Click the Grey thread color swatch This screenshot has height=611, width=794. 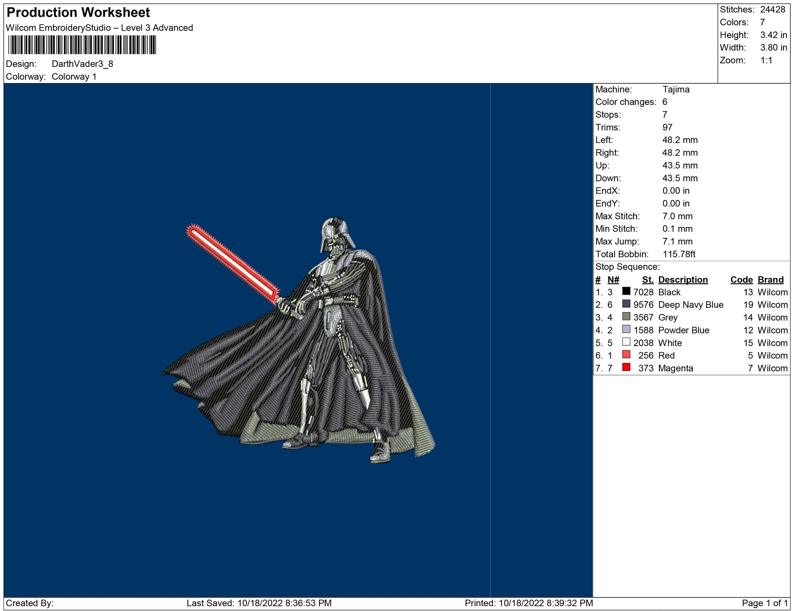(626, 317)
